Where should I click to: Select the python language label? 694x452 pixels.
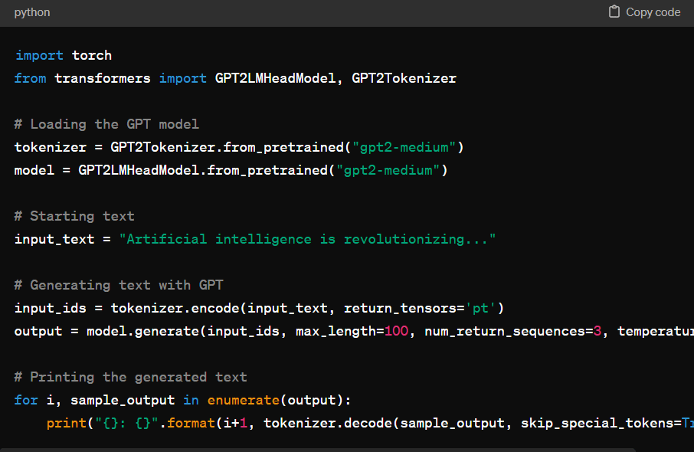click(31, 11)
